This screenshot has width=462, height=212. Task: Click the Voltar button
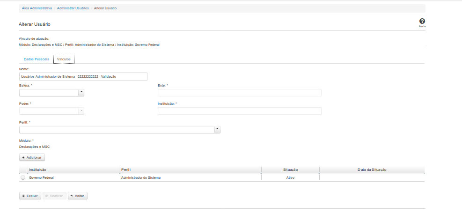pos(78,196)
